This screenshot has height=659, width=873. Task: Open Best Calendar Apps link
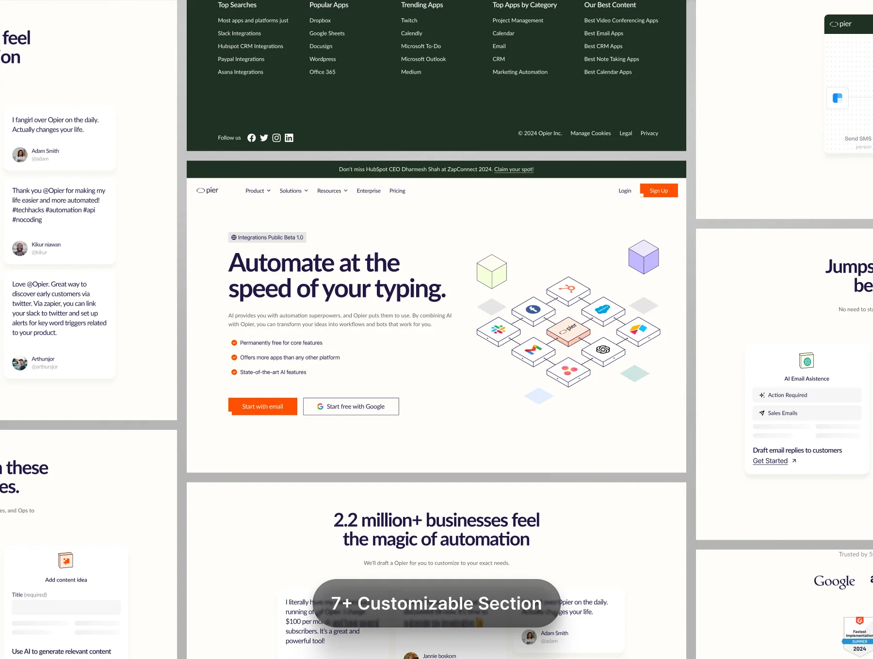pyautogui.click(x=608, y=72)
